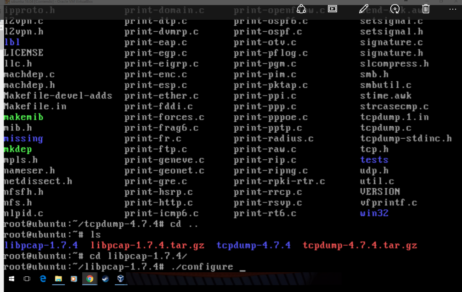
Task: Open the Windows Start menu
Action: [x=11, y=278]
